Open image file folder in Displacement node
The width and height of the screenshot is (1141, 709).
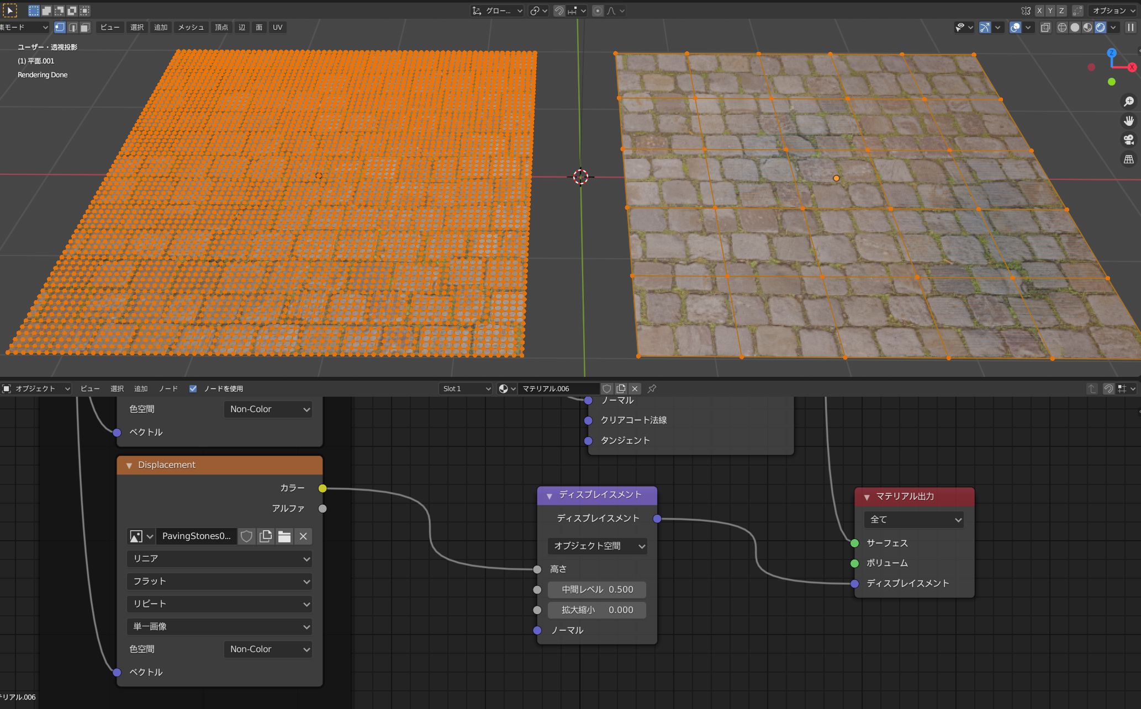tap(284, 536)
